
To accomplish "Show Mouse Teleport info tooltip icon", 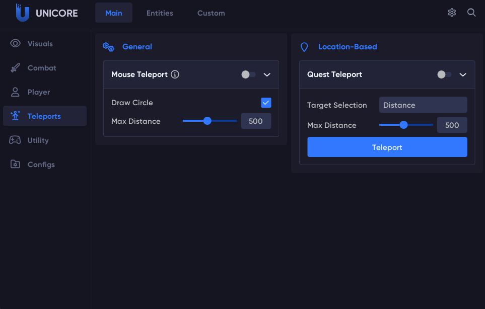I will [175, 74].
